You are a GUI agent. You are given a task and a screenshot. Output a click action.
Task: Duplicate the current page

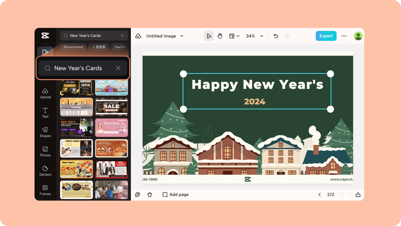pos(137,194)
